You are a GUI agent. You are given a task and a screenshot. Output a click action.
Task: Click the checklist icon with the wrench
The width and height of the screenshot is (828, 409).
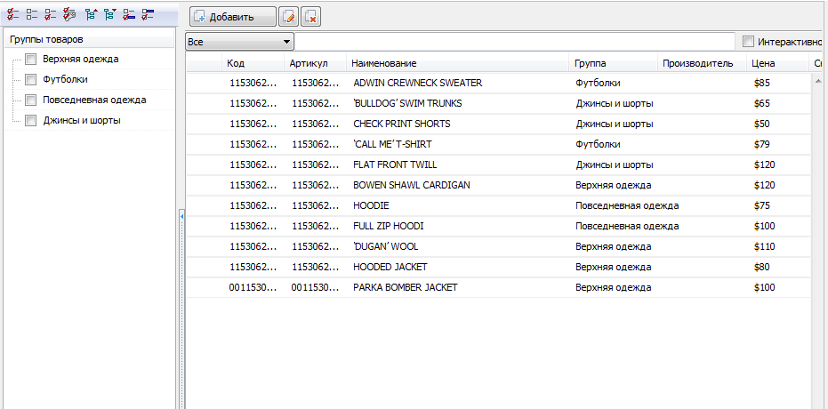tap(69, 14)
